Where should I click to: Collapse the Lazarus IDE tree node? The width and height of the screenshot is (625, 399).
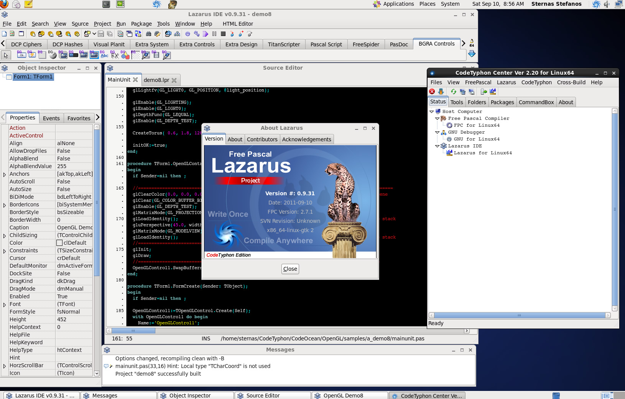[437, 146]
